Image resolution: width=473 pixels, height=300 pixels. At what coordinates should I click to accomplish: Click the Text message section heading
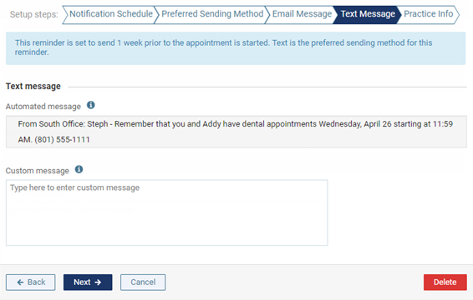[33, 87]
